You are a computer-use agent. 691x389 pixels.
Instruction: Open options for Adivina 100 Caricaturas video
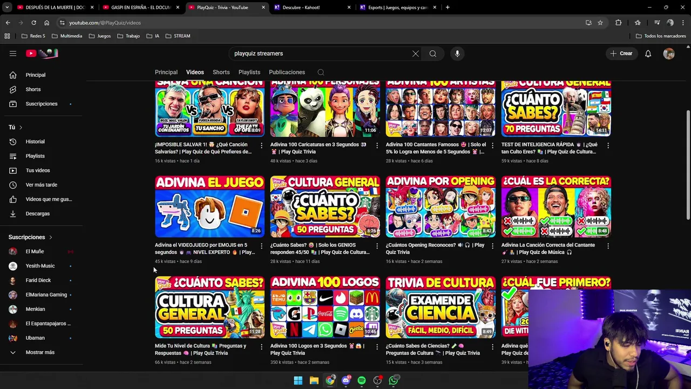click(377, 145)
